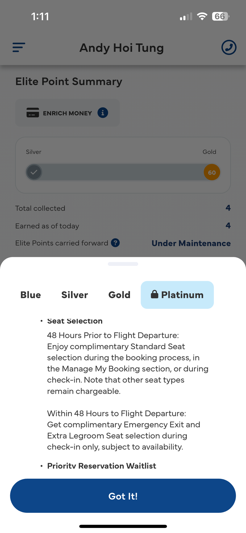Tap the bottom sheet drag handle
This screenshot has width=246, height=533.
tap(123, 264)
